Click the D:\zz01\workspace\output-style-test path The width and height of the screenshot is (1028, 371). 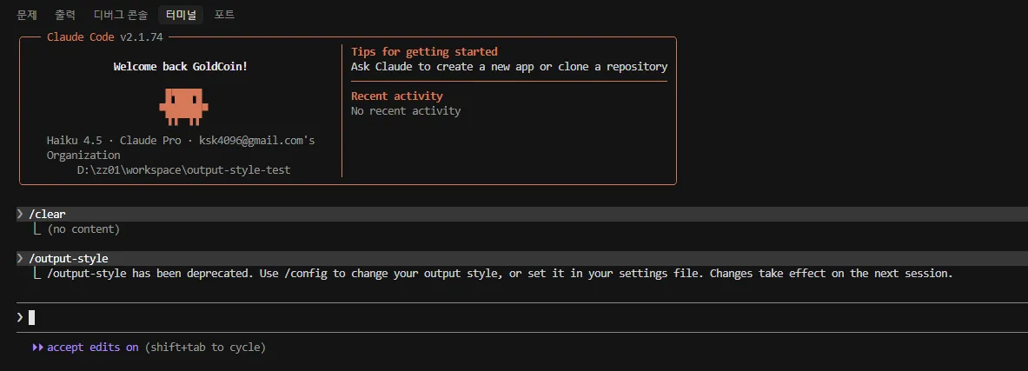pos(183,170)
